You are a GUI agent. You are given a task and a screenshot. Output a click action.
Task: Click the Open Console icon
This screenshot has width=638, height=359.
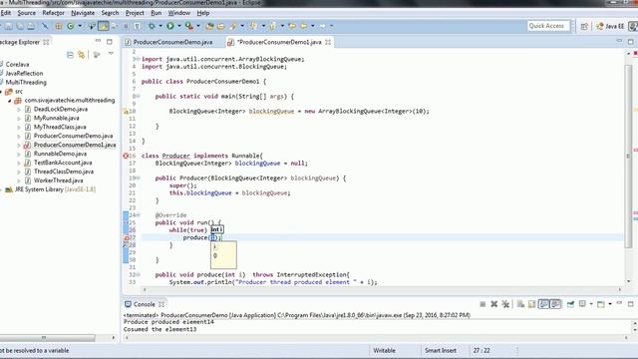[x=601, y=304]
